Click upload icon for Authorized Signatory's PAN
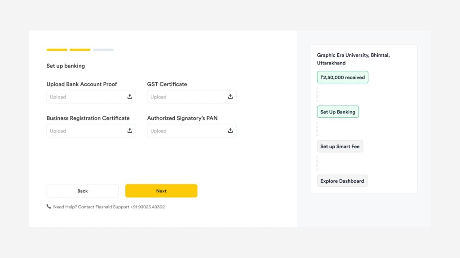 pyautogui.click(x=230, y=131)
